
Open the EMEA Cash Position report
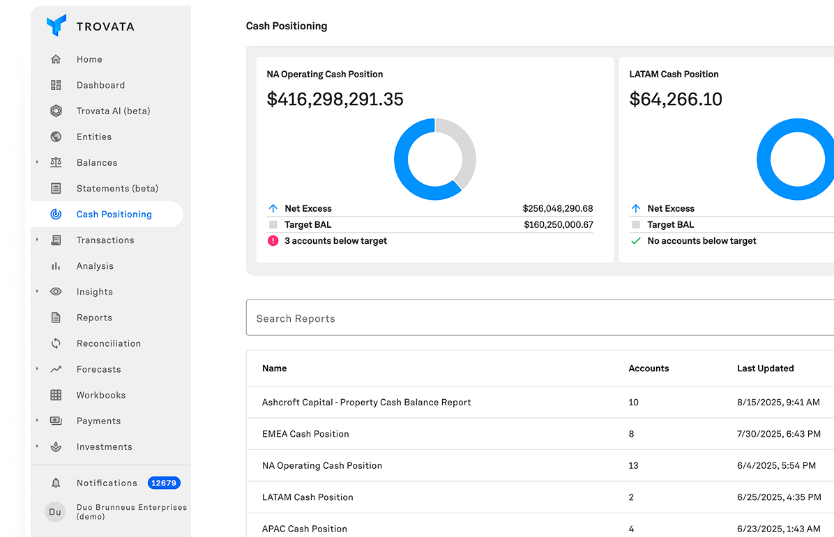tap(305, 435)
